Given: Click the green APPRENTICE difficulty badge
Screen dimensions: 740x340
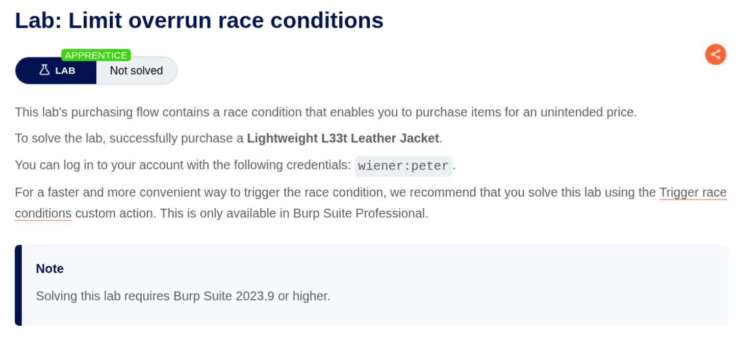Looking at the screenshot, I should 96,55.
